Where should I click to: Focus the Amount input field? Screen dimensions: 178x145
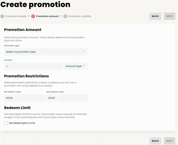[x=33, y=66]
